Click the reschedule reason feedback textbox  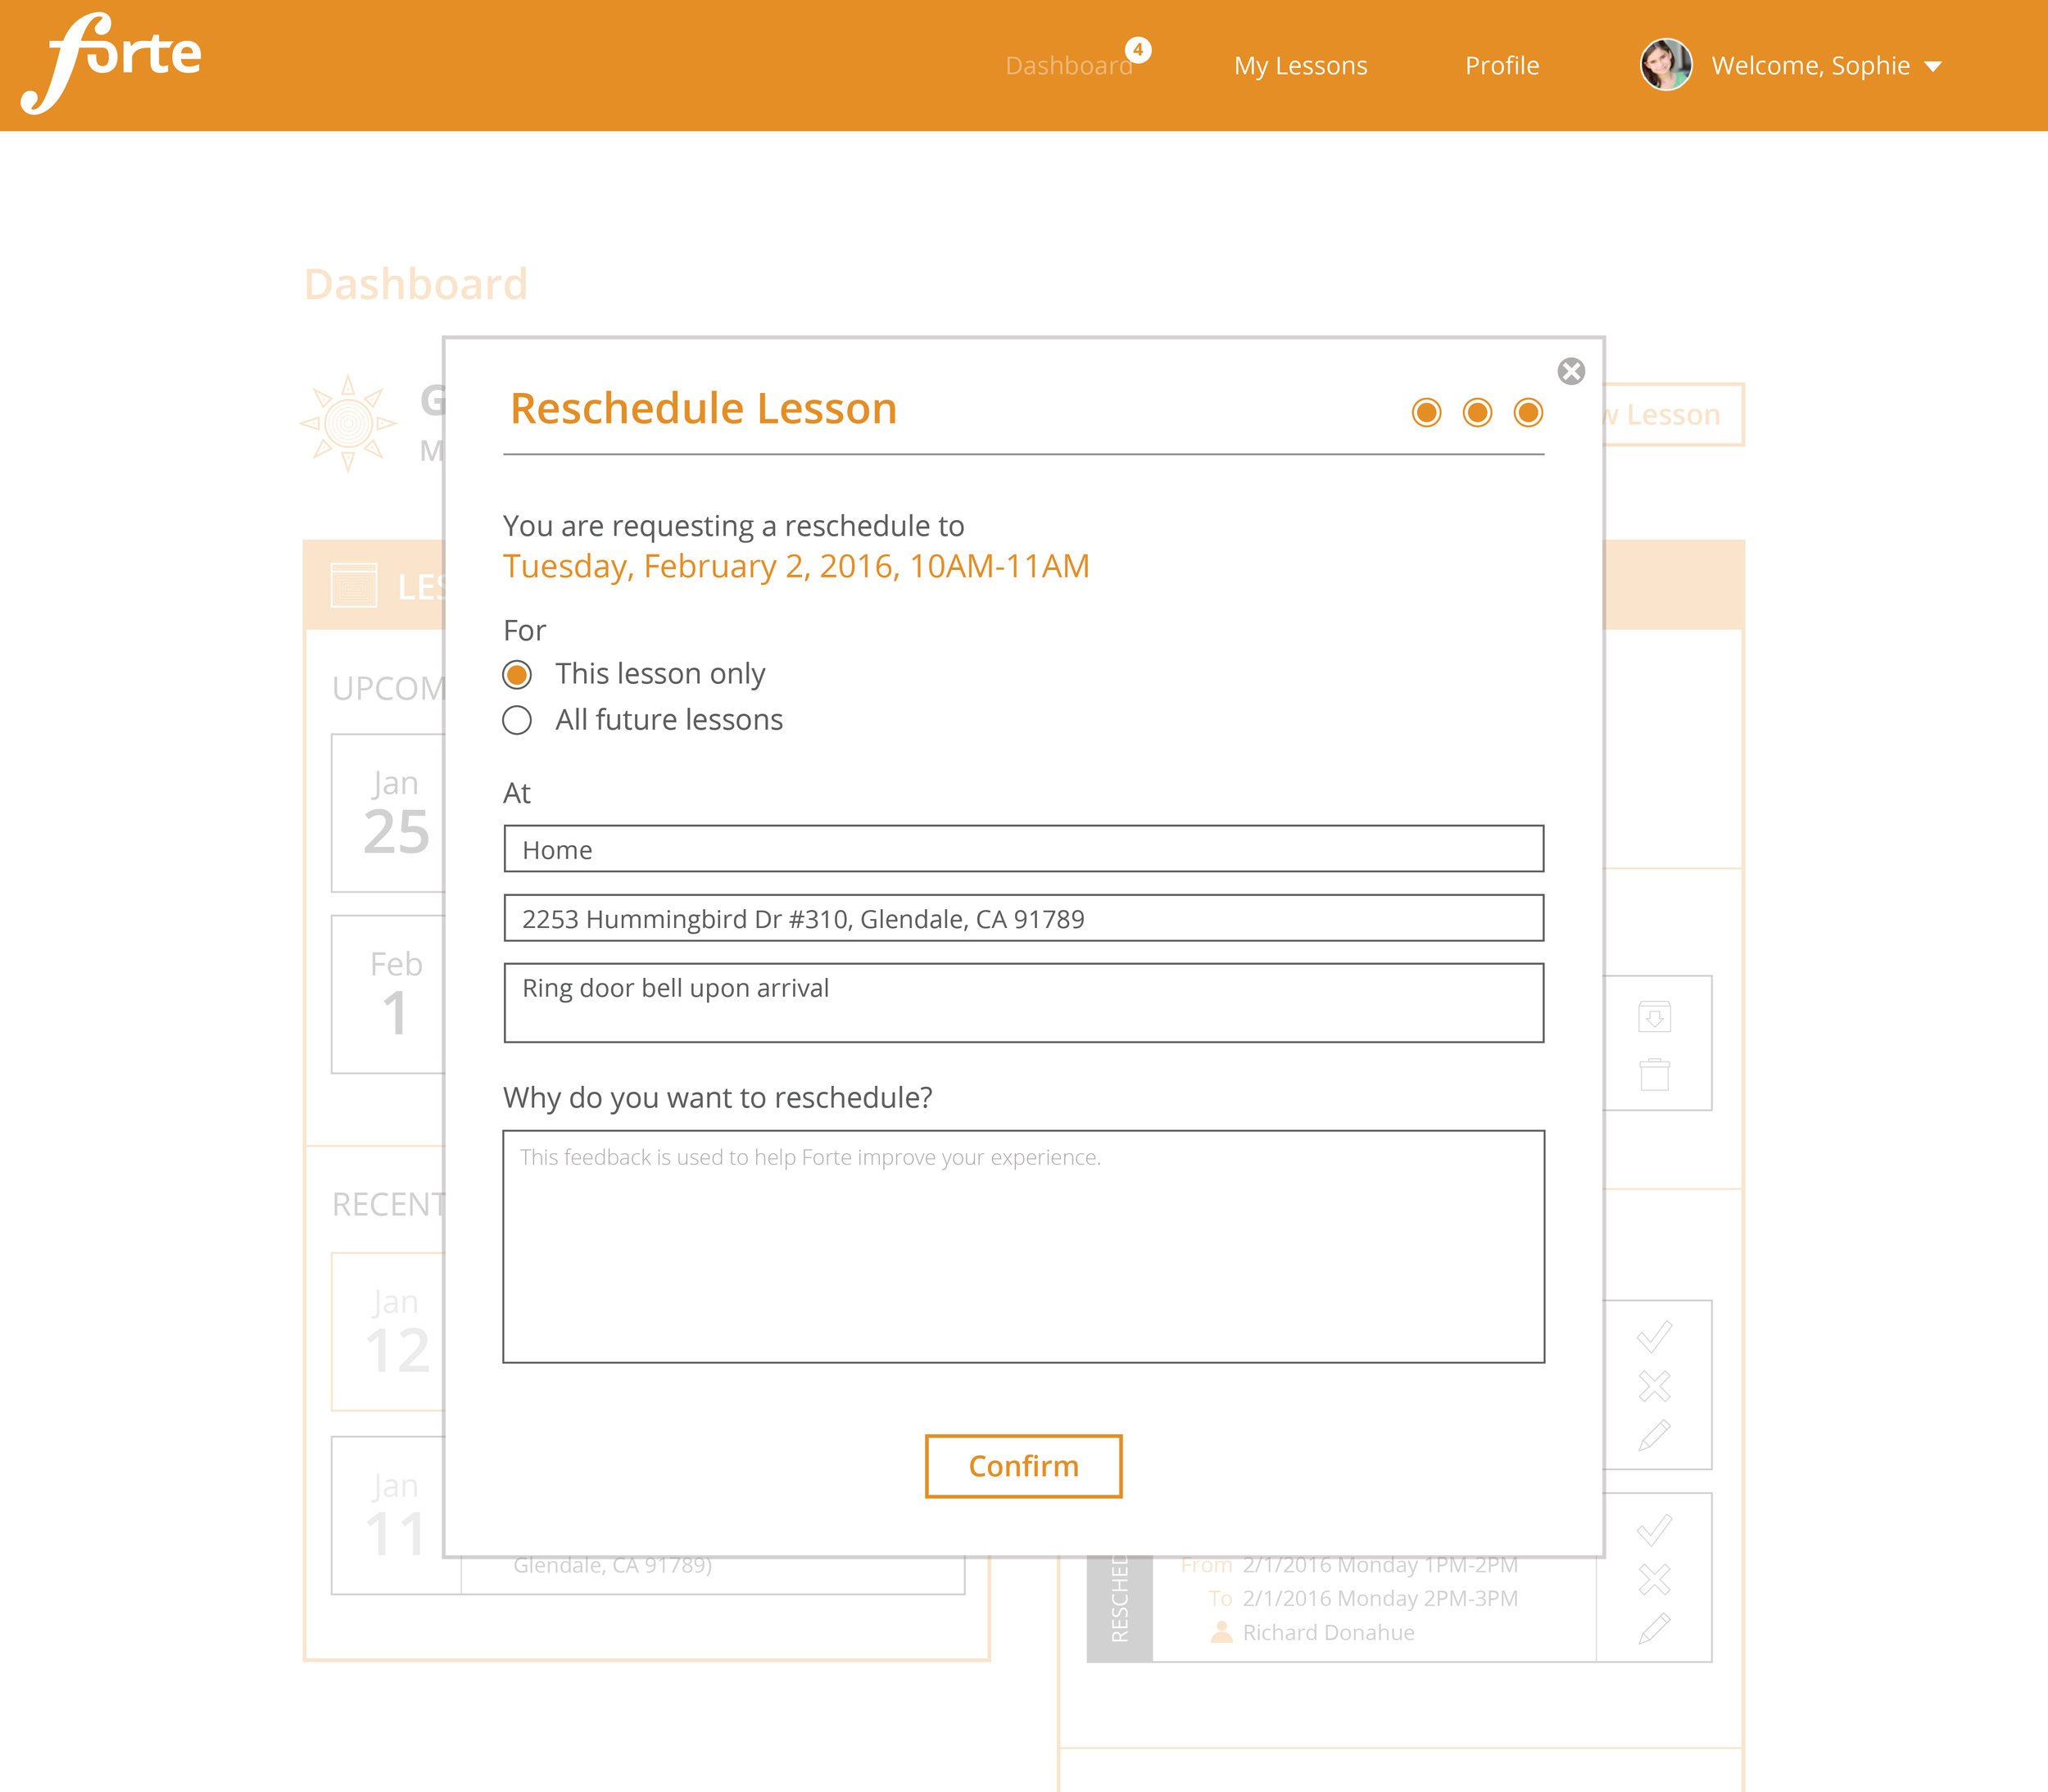pyautogui.click(x=1023, y=1246)
